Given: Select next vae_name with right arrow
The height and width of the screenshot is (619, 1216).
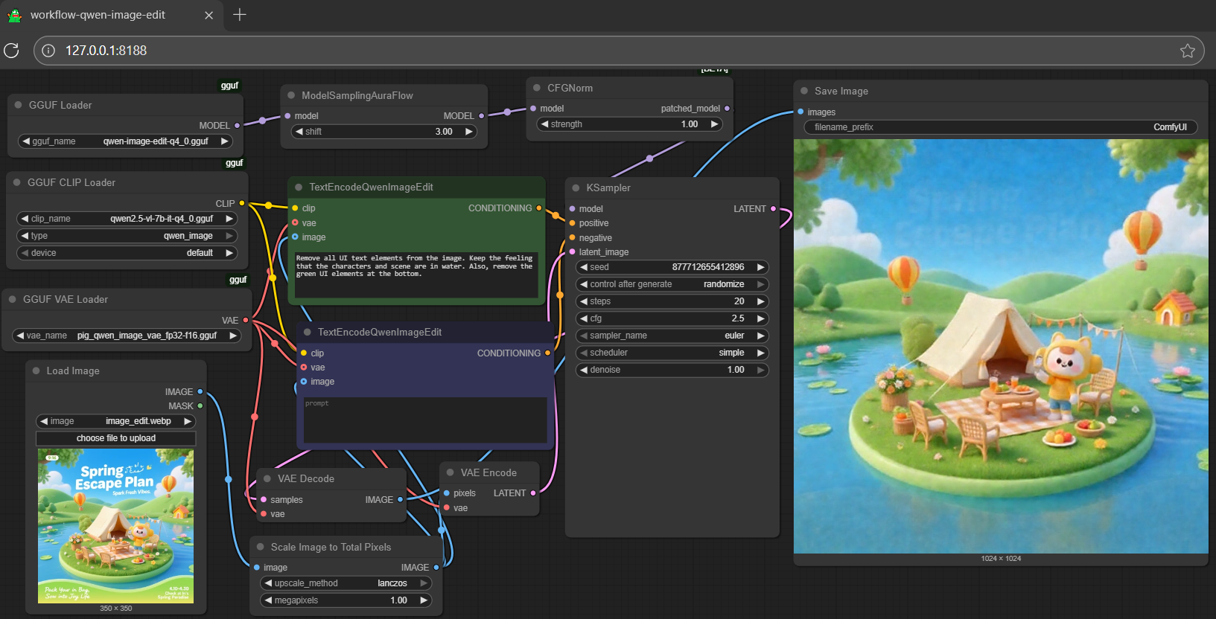Looking at the screenshot, I should [234, 336].
